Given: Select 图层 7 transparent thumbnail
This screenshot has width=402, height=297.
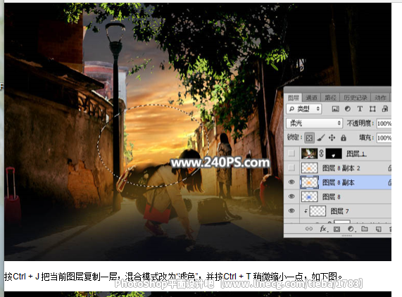Looking at the screenshot, I should tap(318, 211).
